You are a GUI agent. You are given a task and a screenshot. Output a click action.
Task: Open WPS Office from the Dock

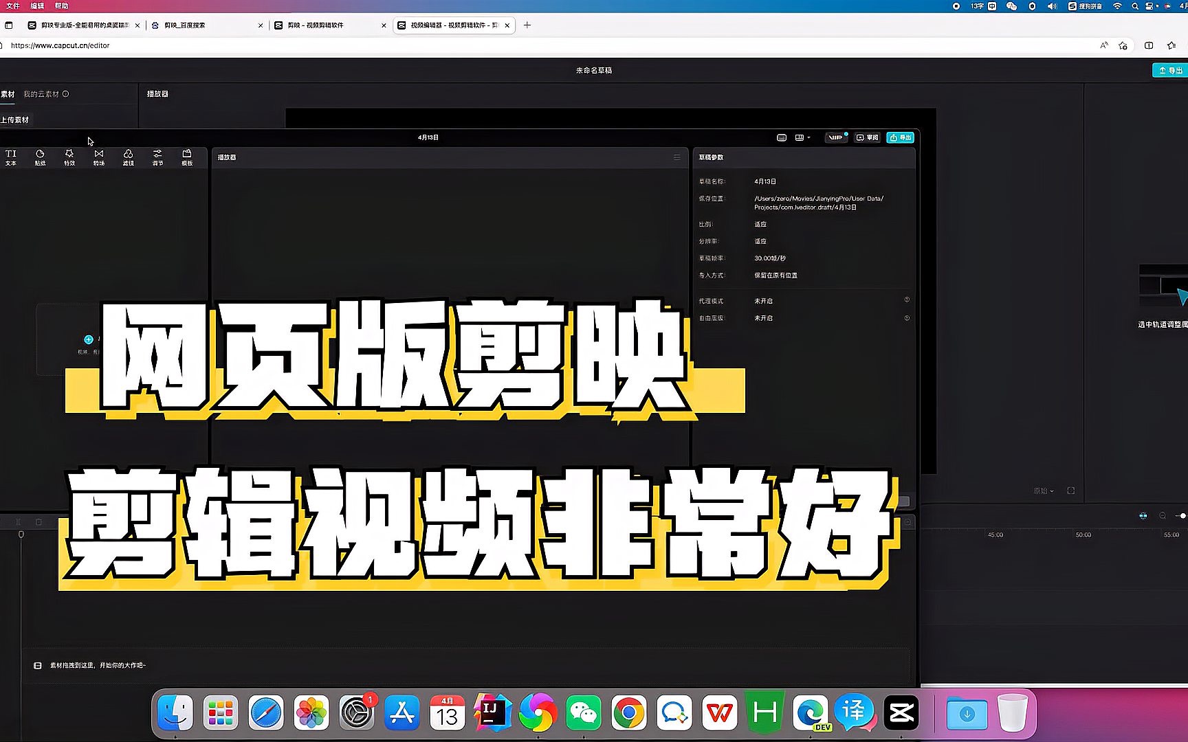[720, 713]
